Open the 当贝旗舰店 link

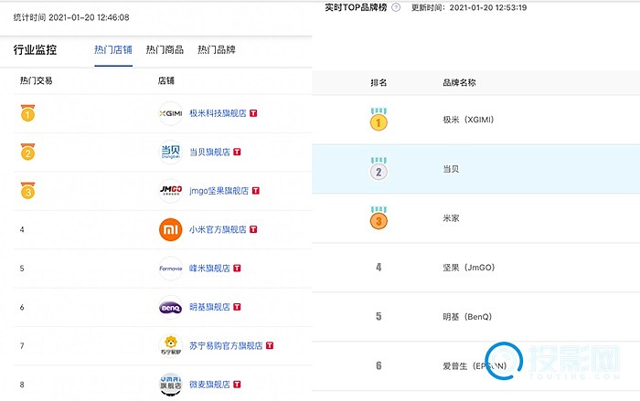pyautogui.click(x=209, y=153)
